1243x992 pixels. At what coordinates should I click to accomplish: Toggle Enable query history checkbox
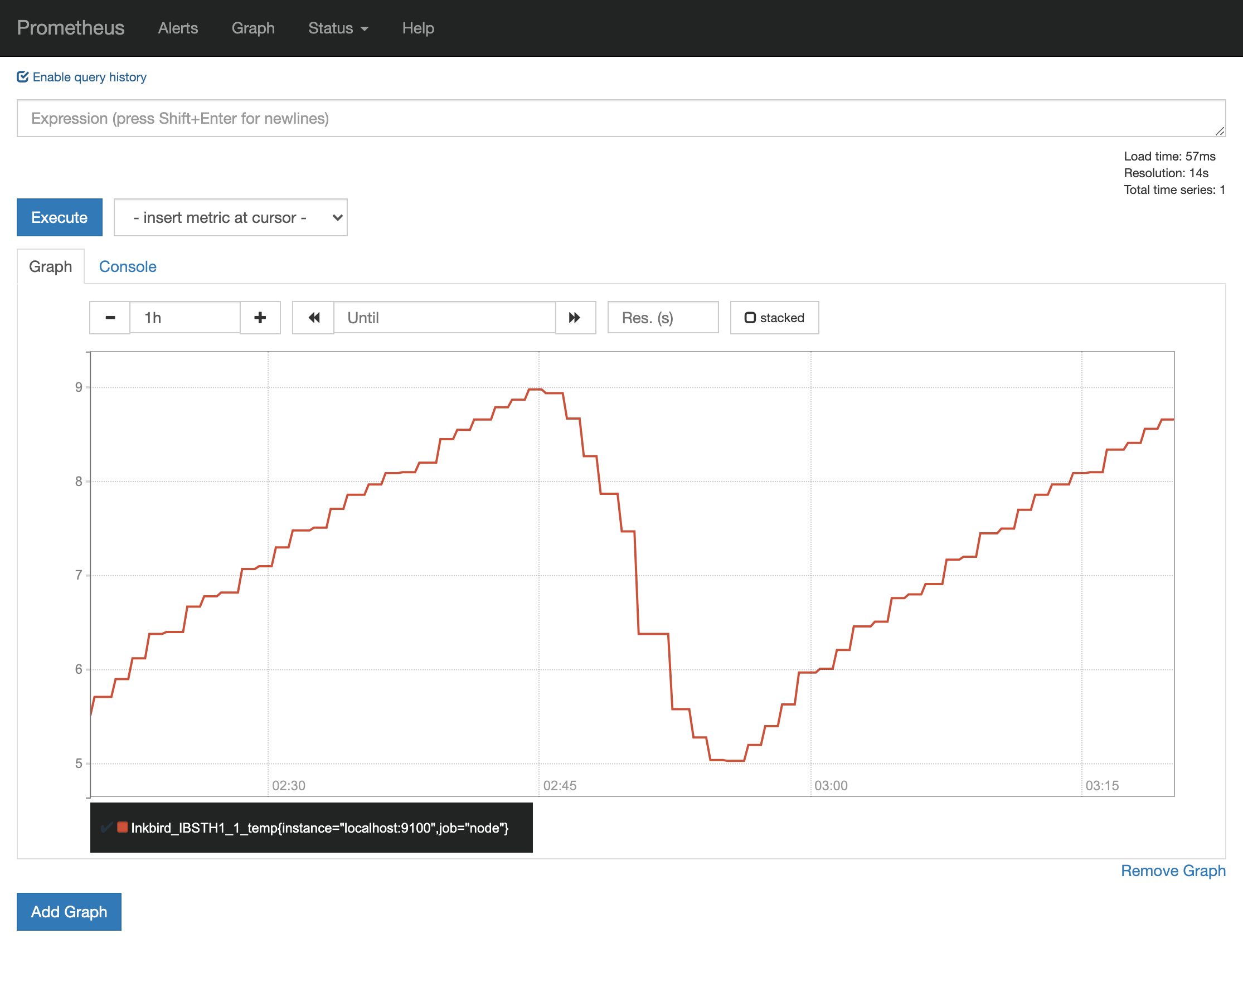23,77
